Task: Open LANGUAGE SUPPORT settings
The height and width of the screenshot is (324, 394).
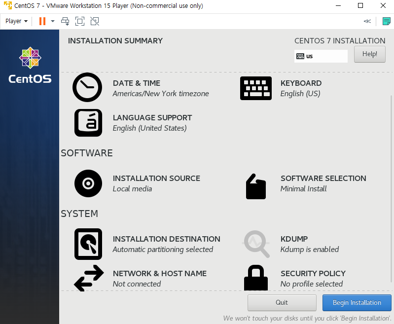Action: coord(152,118)
